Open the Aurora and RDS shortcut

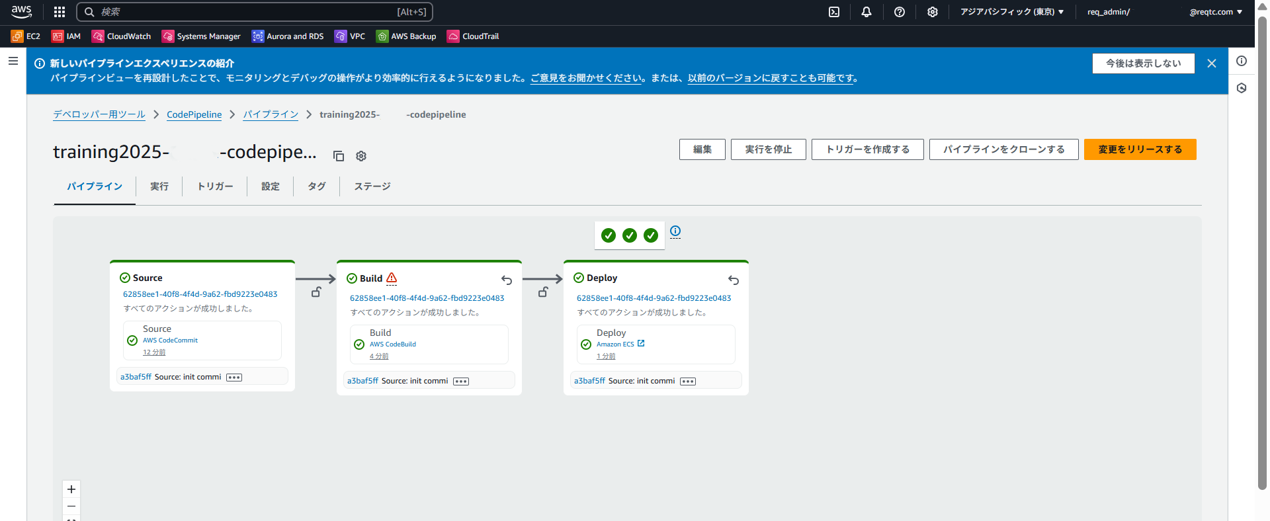pos(288,36)
